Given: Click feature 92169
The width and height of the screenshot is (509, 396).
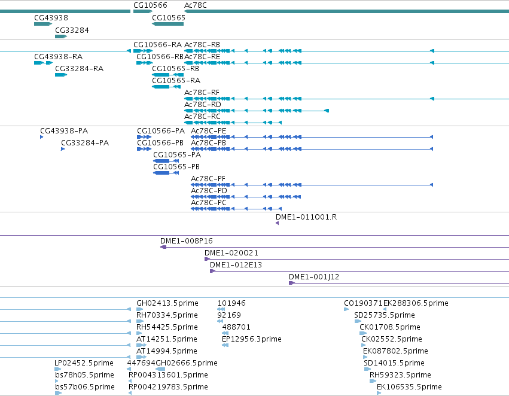Looking at the screenshot, I should [229, 315].
